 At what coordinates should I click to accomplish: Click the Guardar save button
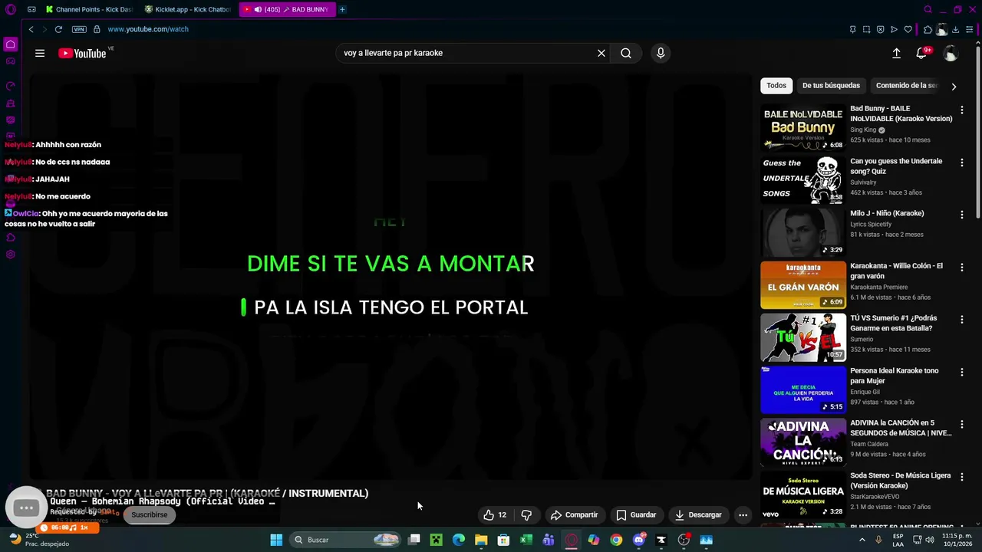(636, 515)
